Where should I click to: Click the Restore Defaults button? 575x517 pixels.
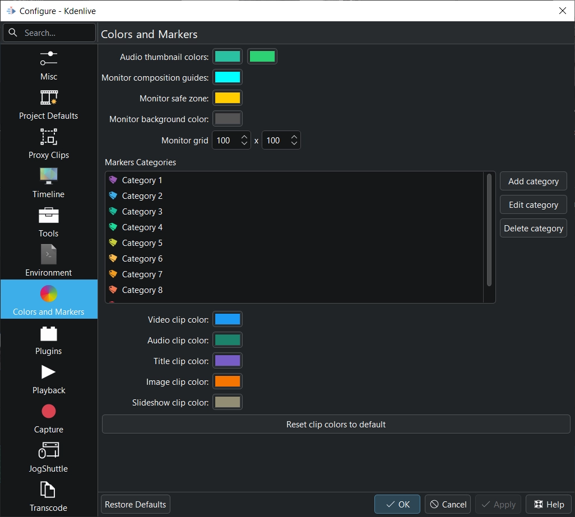135,504
